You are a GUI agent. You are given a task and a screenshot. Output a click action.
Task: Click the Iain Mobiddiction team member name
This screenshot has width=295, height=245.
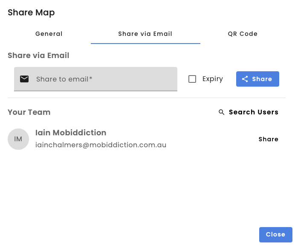tap(71, 133)
